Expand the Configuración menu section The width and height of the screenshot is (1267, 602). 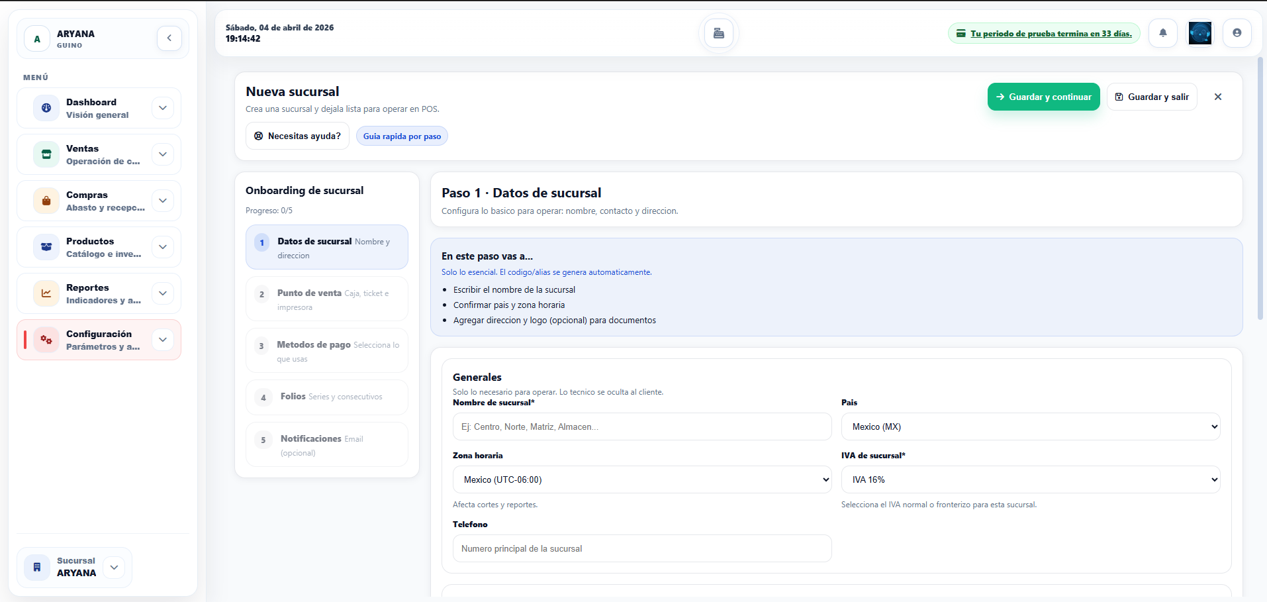[x=162, y=340]
